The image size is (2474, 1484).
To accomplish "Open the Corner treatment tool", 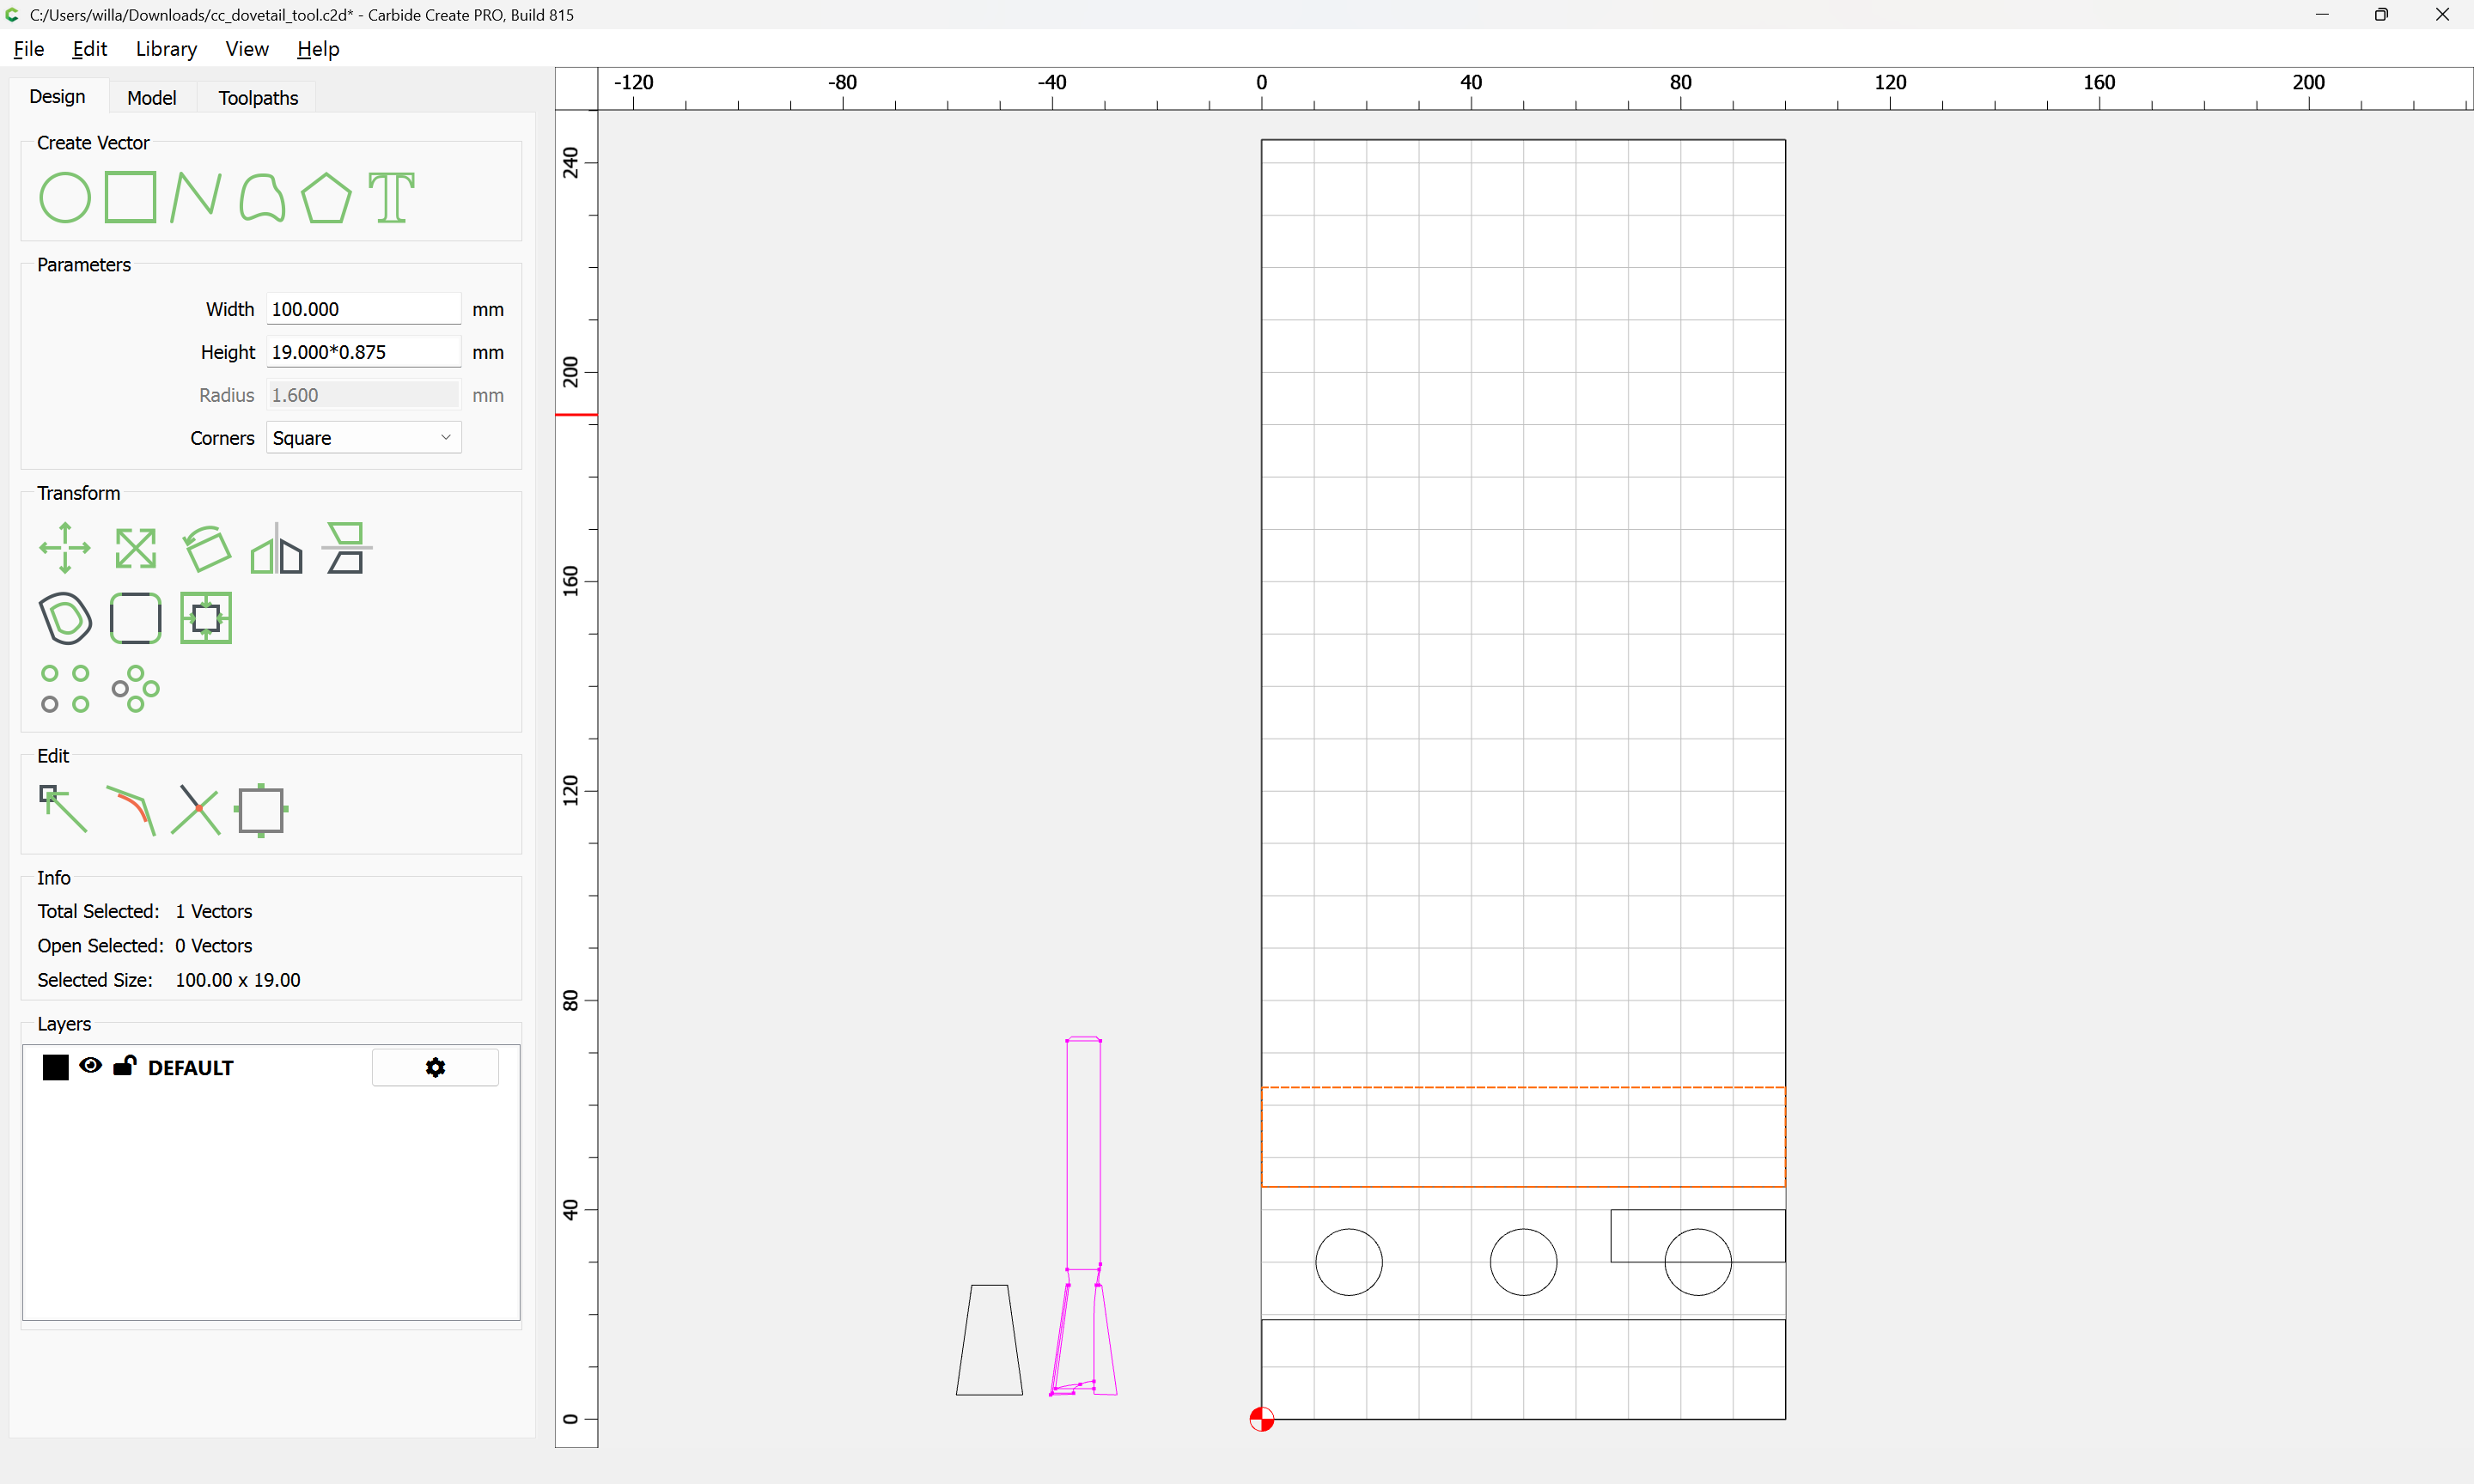I will (135, 618).
